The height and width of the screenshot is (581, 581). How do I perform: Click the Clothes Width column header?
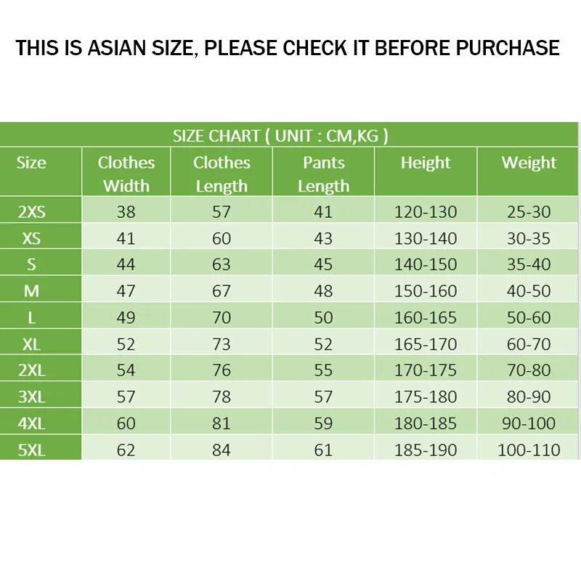tap(126, 174)
